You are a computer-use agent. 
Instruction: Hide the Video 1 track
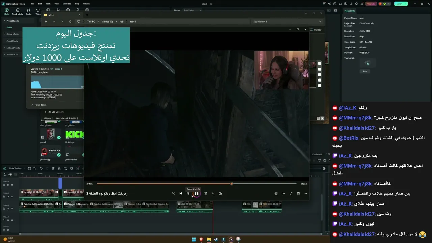12,220
